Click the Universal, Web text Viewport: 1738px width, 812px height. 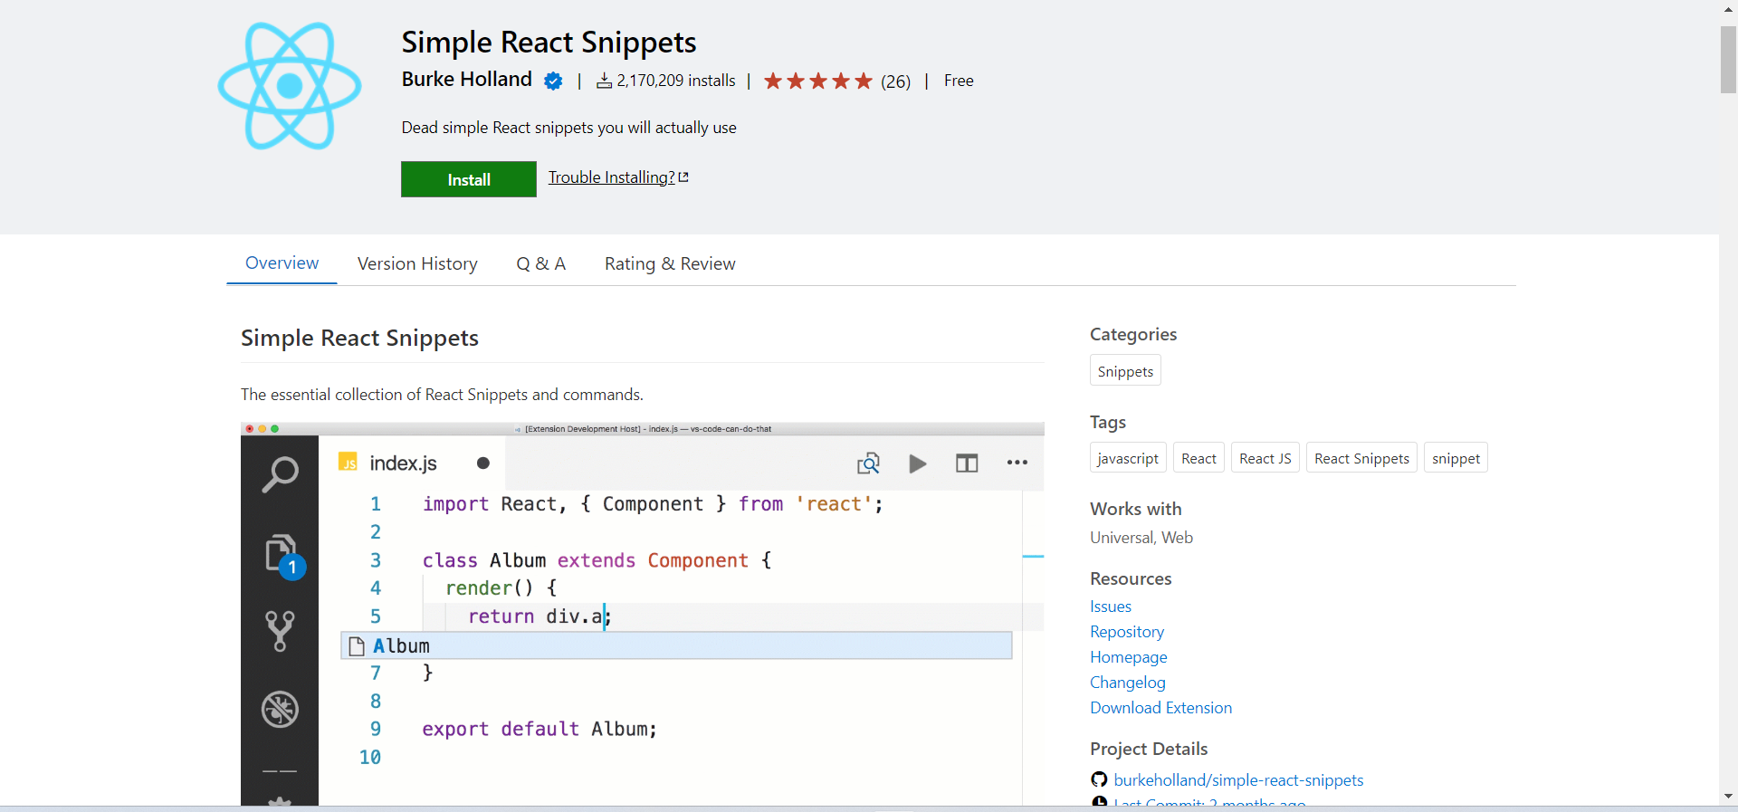(x=1141, y=538)
